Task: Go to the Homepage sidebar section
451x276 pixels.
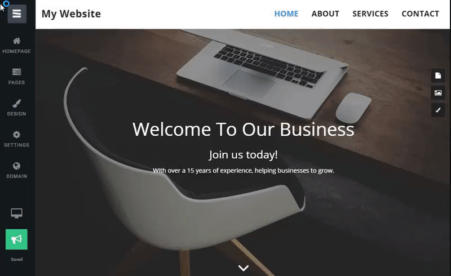Action: point(17,46)
